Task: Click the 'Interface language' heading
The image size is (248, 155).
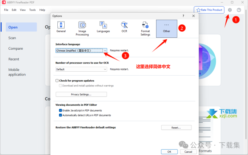Action: pos(68,44)
